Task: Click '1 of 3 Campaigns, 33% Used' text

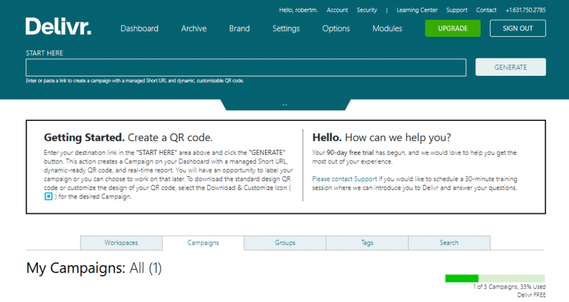Action: tap(509, 287)
